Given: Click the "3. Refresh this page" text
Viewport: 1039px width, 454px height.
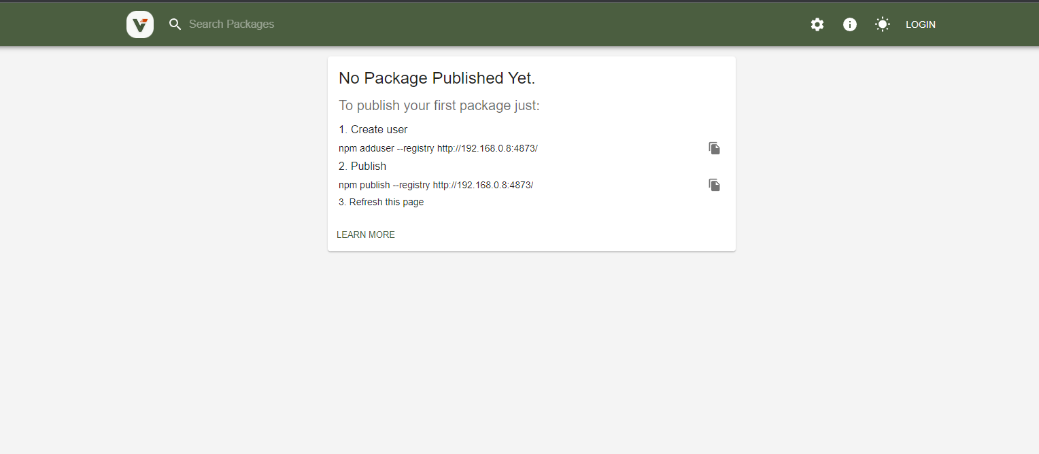Looking at the screenshot, I should [x=381, y=202].
